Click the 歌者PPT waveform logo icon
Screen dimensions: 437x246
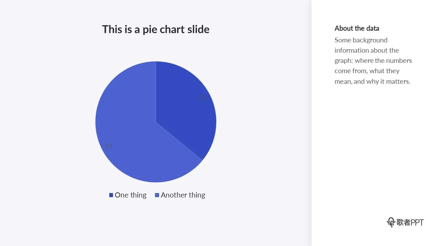[x=391, y=222]
